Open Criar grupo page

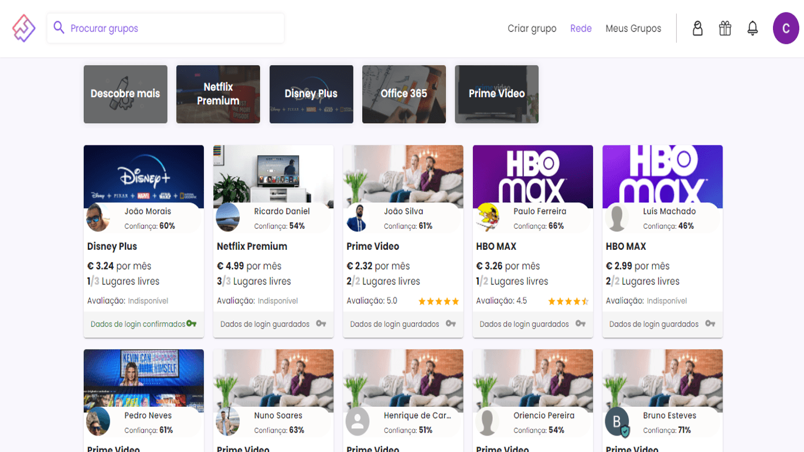coord(532,28)
